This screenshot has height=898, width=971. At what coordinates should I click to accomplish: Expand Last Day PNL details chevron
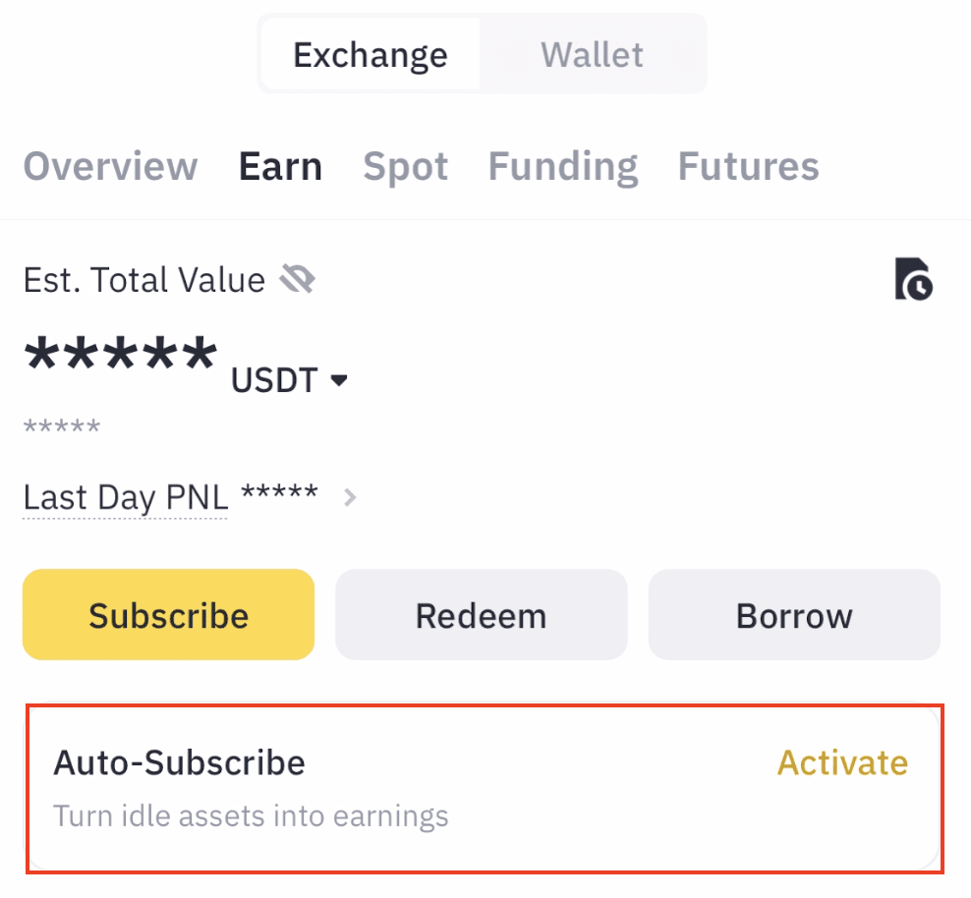pyautogui.click(x=350, y=498)
